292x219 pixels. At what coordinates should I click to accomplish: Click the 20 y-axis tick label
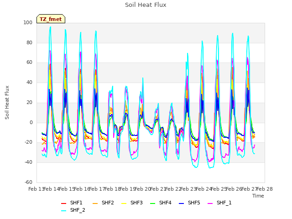click(x=29, y=102)
